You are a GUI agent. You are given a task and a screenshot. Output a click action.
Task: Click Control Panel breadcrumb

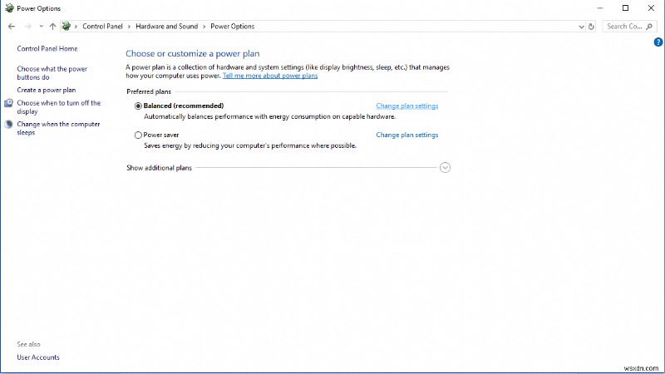click(x=102, y=27)
